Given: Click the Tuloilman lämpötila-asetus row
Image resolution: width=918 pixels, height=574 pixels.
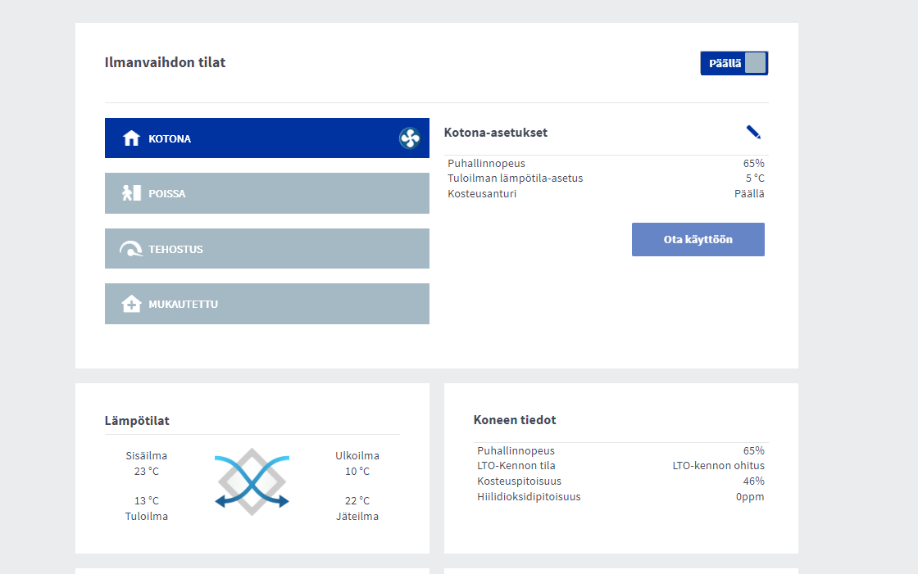Looking at the screenshot, I should [606, 179].
